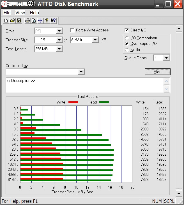Click the 8192.0 row read value 16209
The image size is (184, 205).
click(x=162, y=179)
